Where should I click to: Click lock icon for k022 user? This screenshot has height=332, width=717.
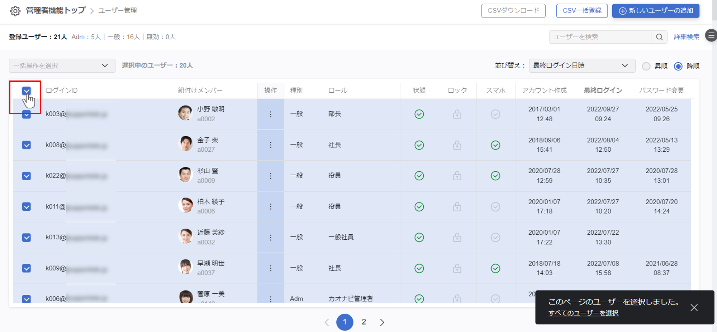pos(457,176)
